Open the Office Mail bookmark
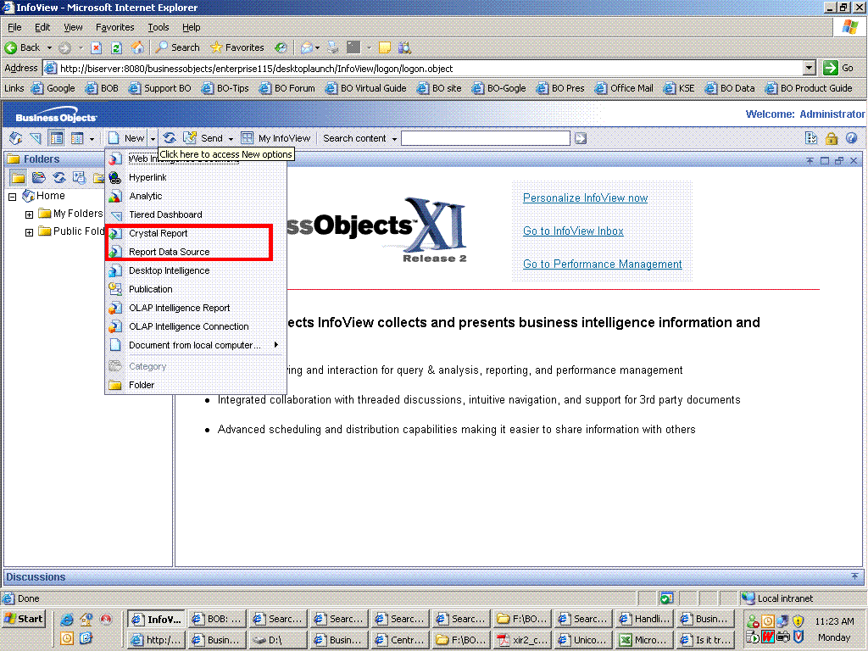Screen dimensions: 868x651 [x=624, y=88]
